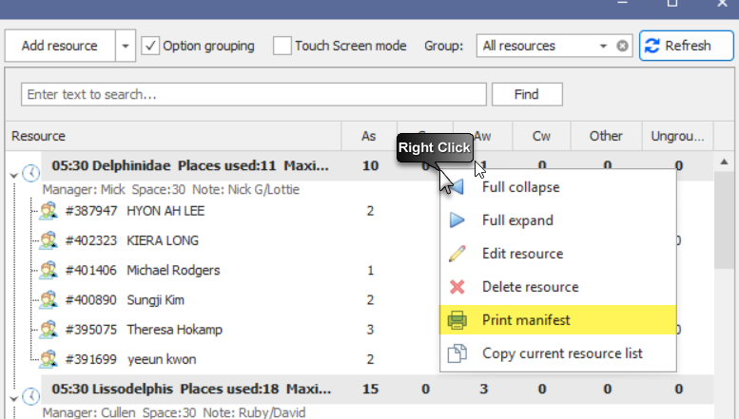This screenshot has height=419, width=739.
Task: Click the As value 15 for Lissodelphis
Action: [x=370, y=389]
